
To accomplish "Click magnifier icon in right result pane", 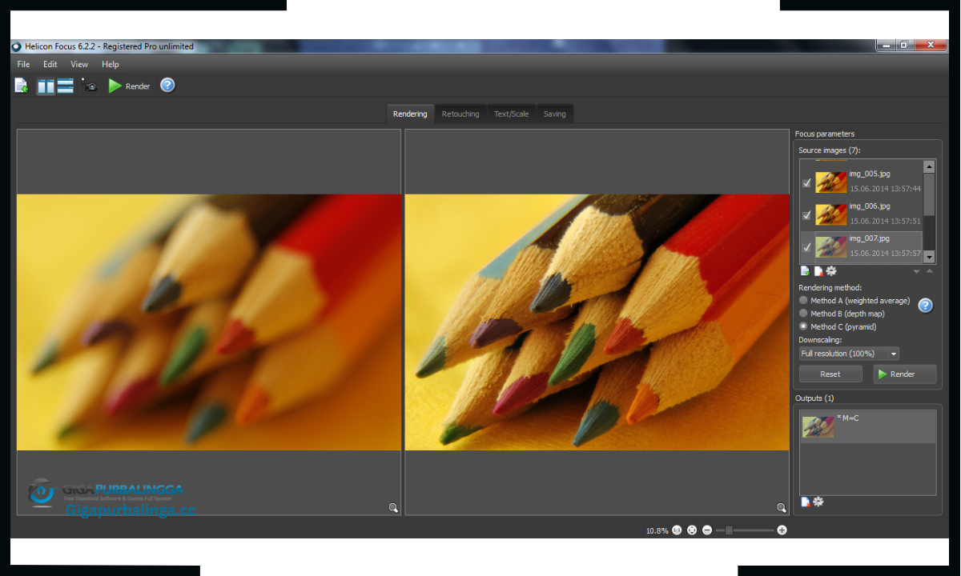I will (x=782, y=507).
